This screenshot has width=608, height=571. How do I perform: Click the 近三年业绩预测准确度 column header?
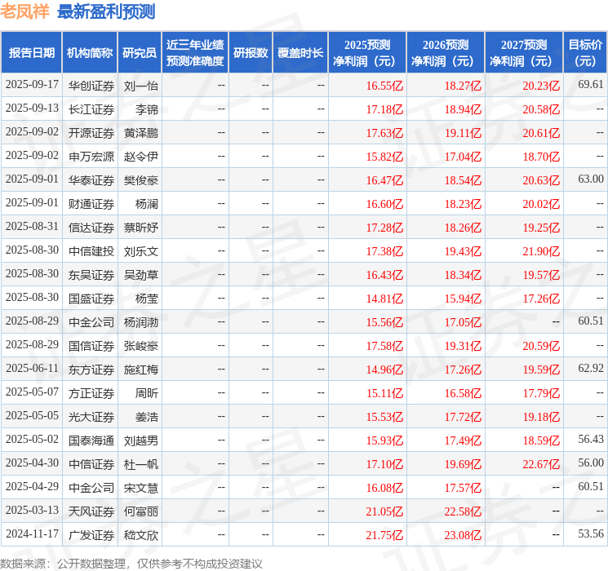click(195, 53)
